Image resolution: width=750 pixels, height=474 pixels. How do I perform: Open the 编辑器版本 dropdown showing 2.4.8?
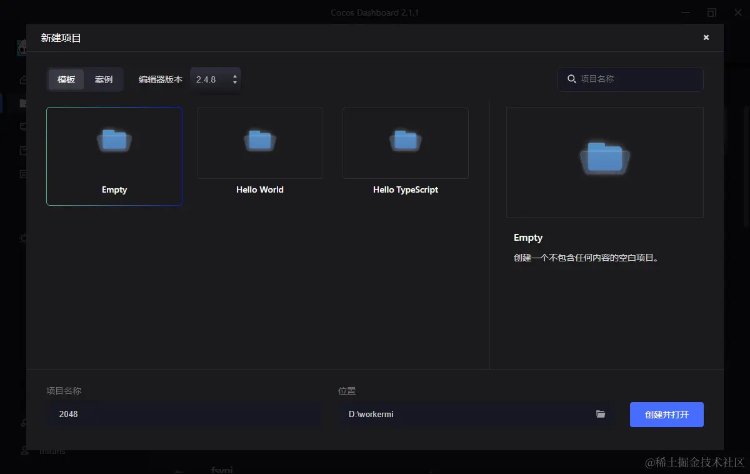pyautogui.click(x=216, y=79)
